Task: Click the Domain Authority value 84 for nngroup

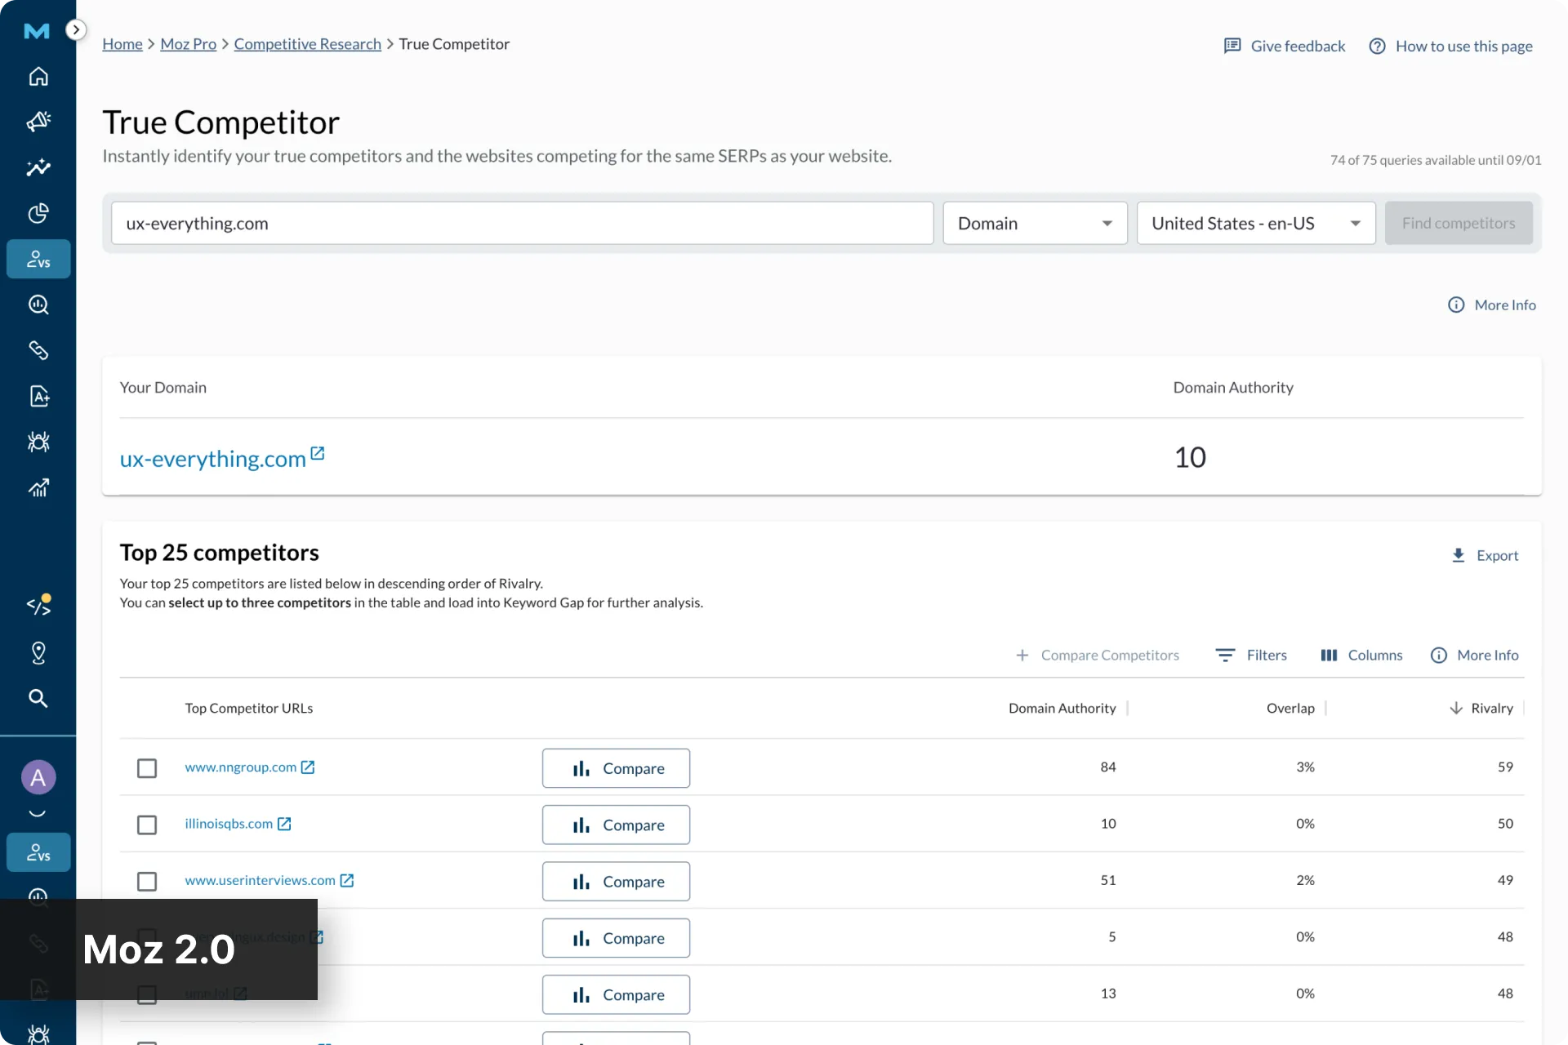Action: [x=1107, y=767]
